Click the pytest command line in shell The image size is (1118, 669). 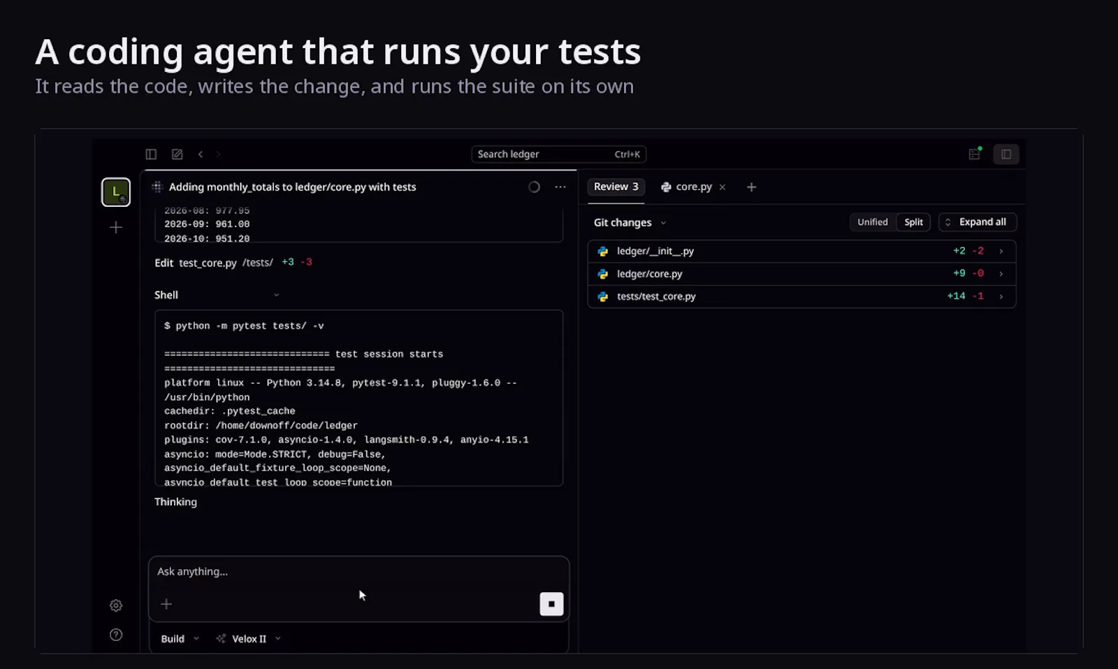[x=244, y=326]
